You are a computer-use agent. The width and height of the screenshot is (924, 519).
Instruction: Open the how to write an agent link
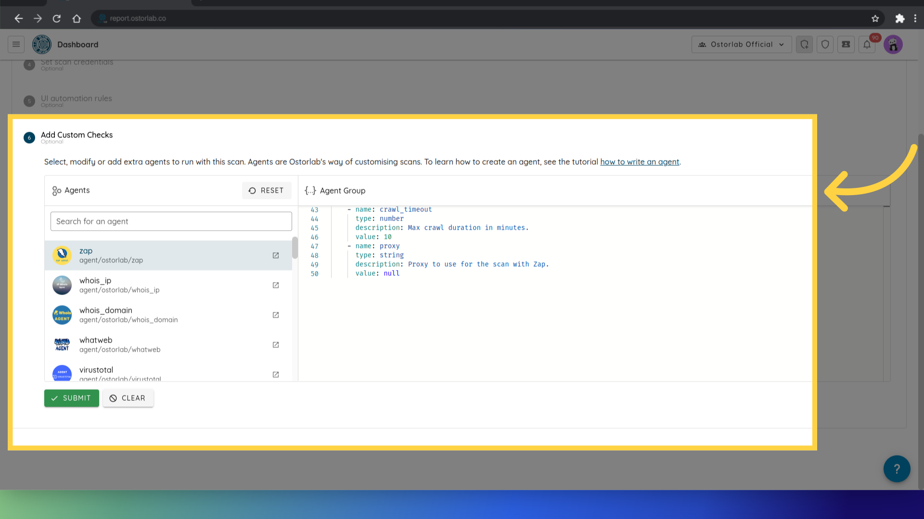click(x=639, y=162)
